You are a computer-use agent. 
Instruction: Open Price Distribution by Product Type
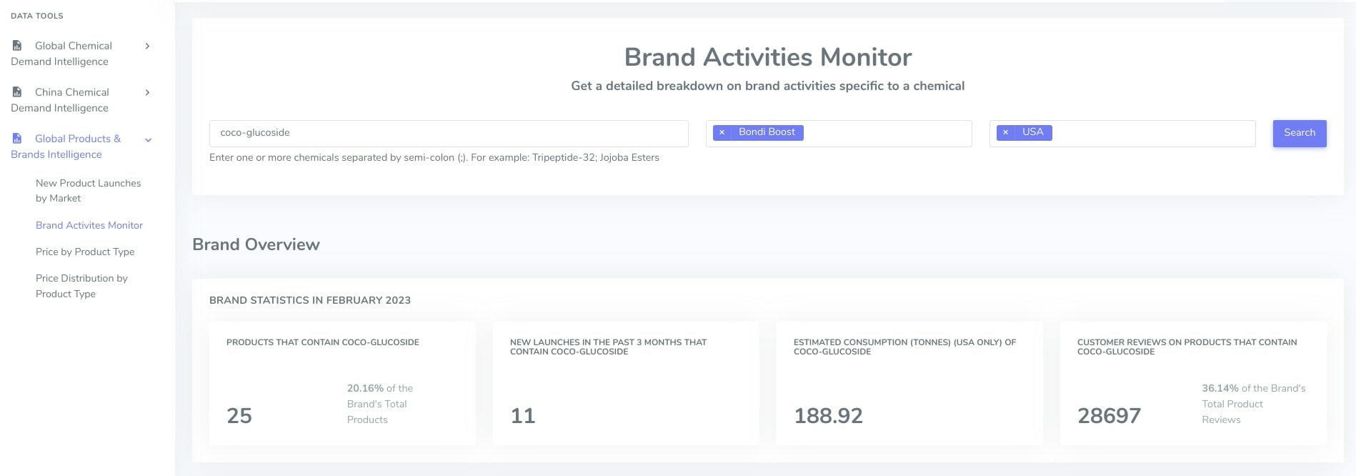(81, 286)
